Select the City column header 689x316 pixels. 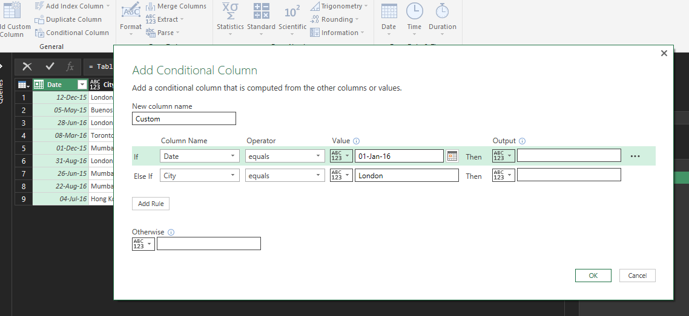[x=102, y=85]
